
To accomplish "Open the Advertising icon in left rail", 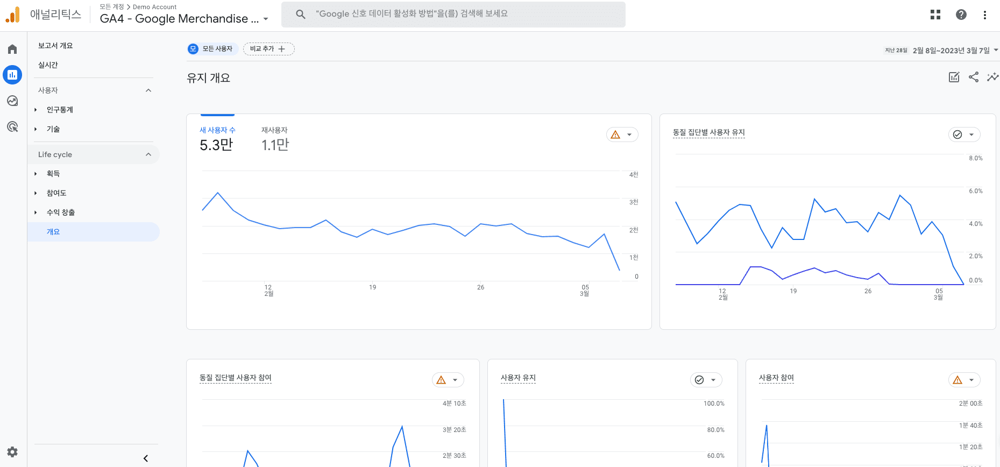I will click(x=12, y=126).
